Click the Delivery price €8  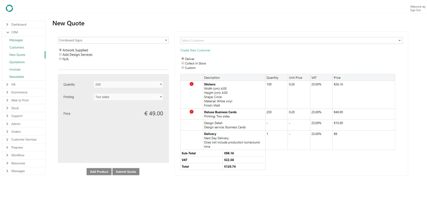(x=335, y=134)
